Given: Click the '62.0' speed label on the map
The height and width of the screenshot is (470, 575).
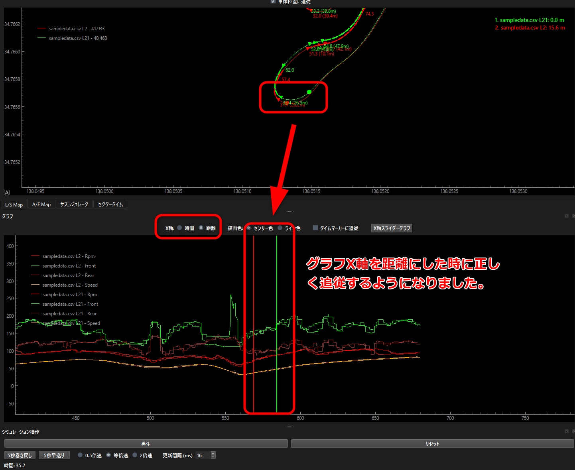Looking at the screenshot, I should coord(289,70).
